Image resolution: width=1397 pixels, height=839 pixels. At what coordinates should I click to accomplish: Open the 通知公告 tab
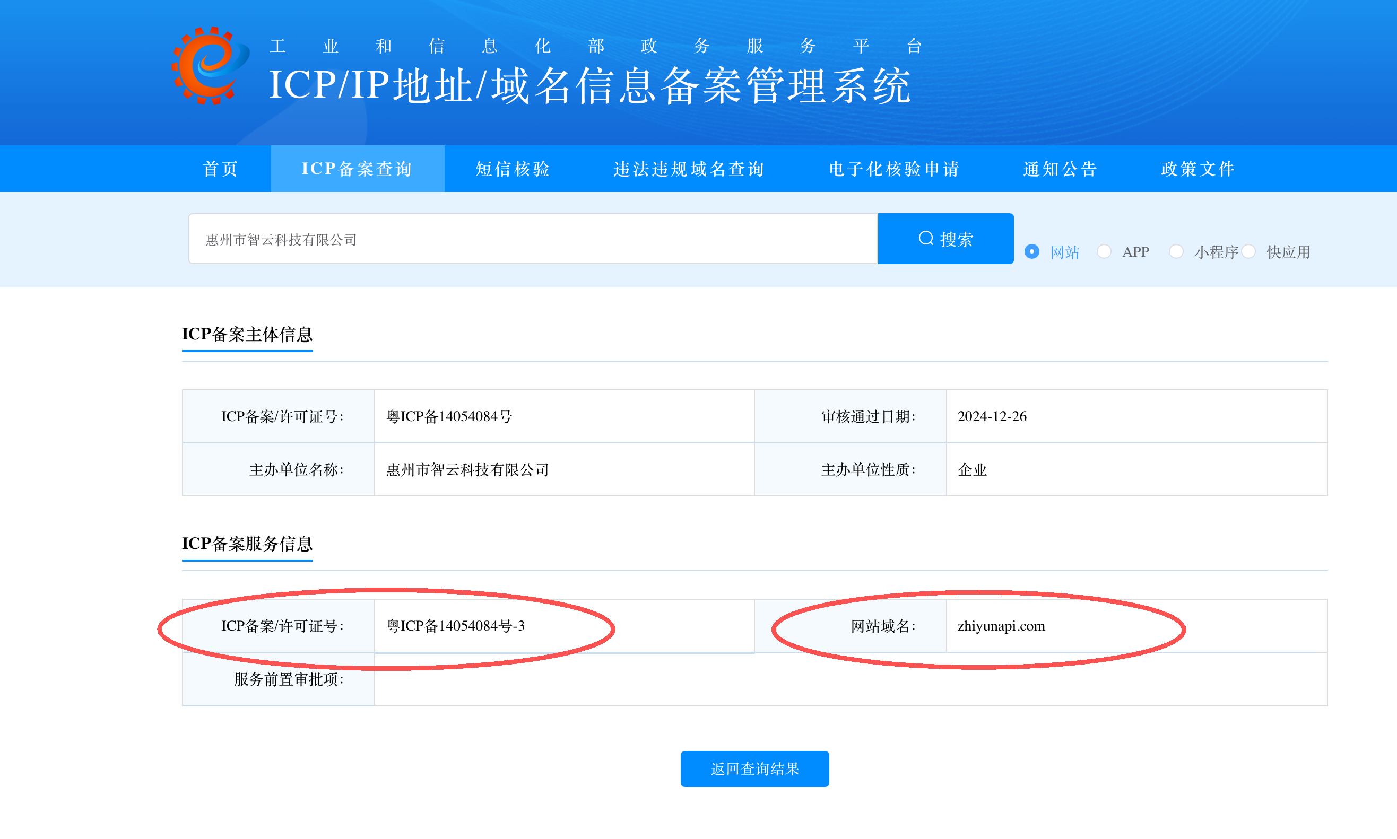tap(1061, 169)
